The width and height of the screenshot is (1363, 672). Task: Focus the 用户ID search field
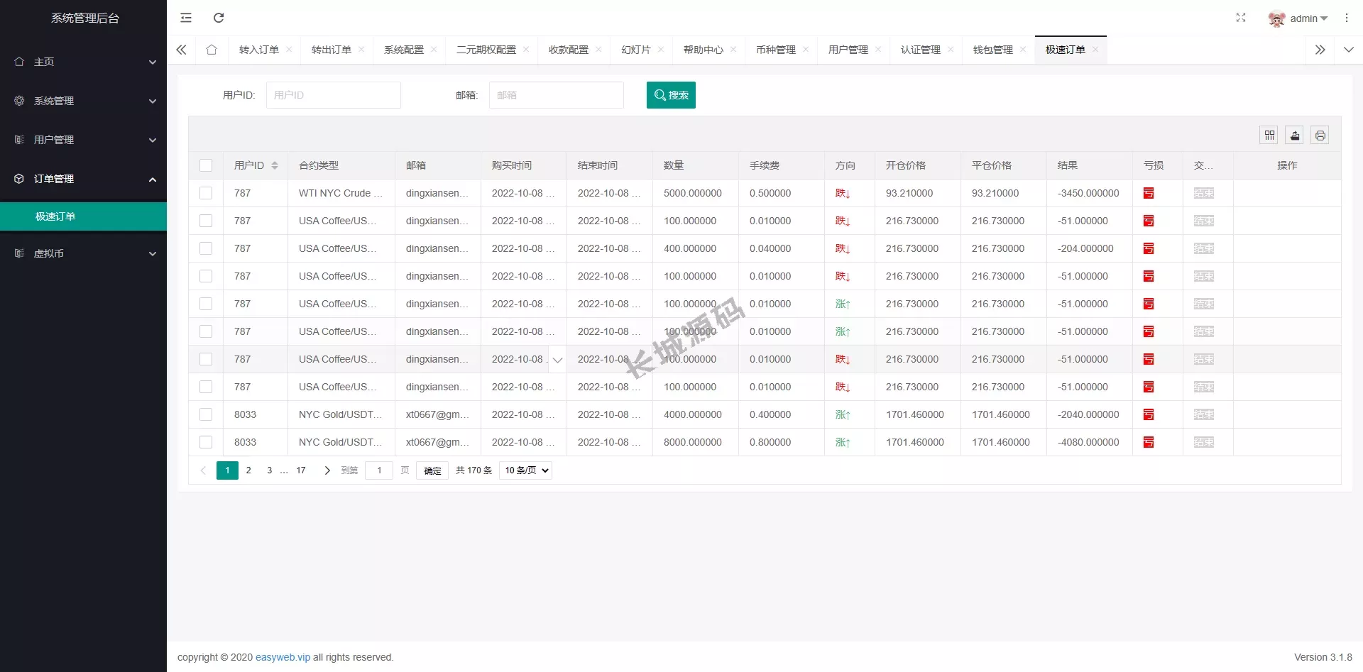pos(334,95)
